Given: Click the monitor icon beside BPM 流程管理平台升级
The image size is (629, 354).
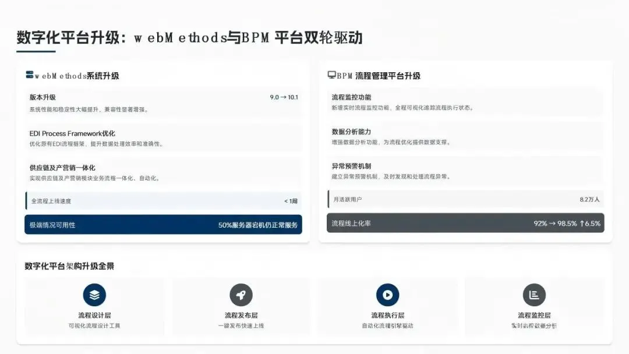Looking at the screenshot, I should click(332, 75).
